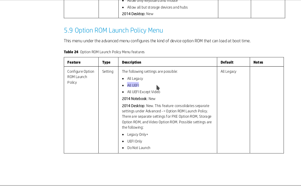Click the "All Legacy" bullet in the Description column

tap(135, 79)
